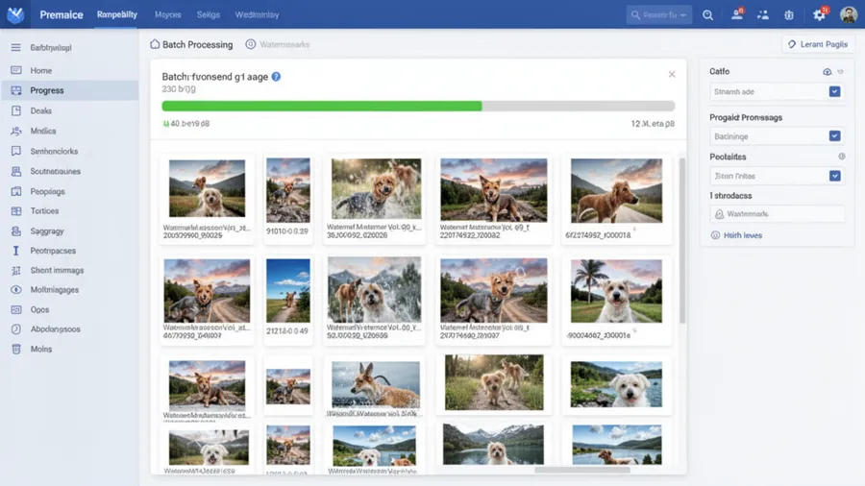The image size is (865, 486).
Task: Click the Moltmiagages eye icon
Action: [16, 290]
